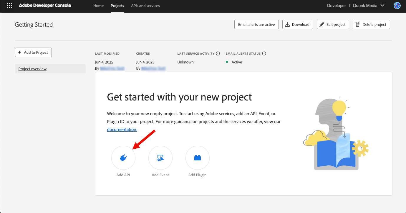Image resolution: width=406 pixels, height=213 pixels.
Task: Click the Add Event icon
Action: coord(160,158)
